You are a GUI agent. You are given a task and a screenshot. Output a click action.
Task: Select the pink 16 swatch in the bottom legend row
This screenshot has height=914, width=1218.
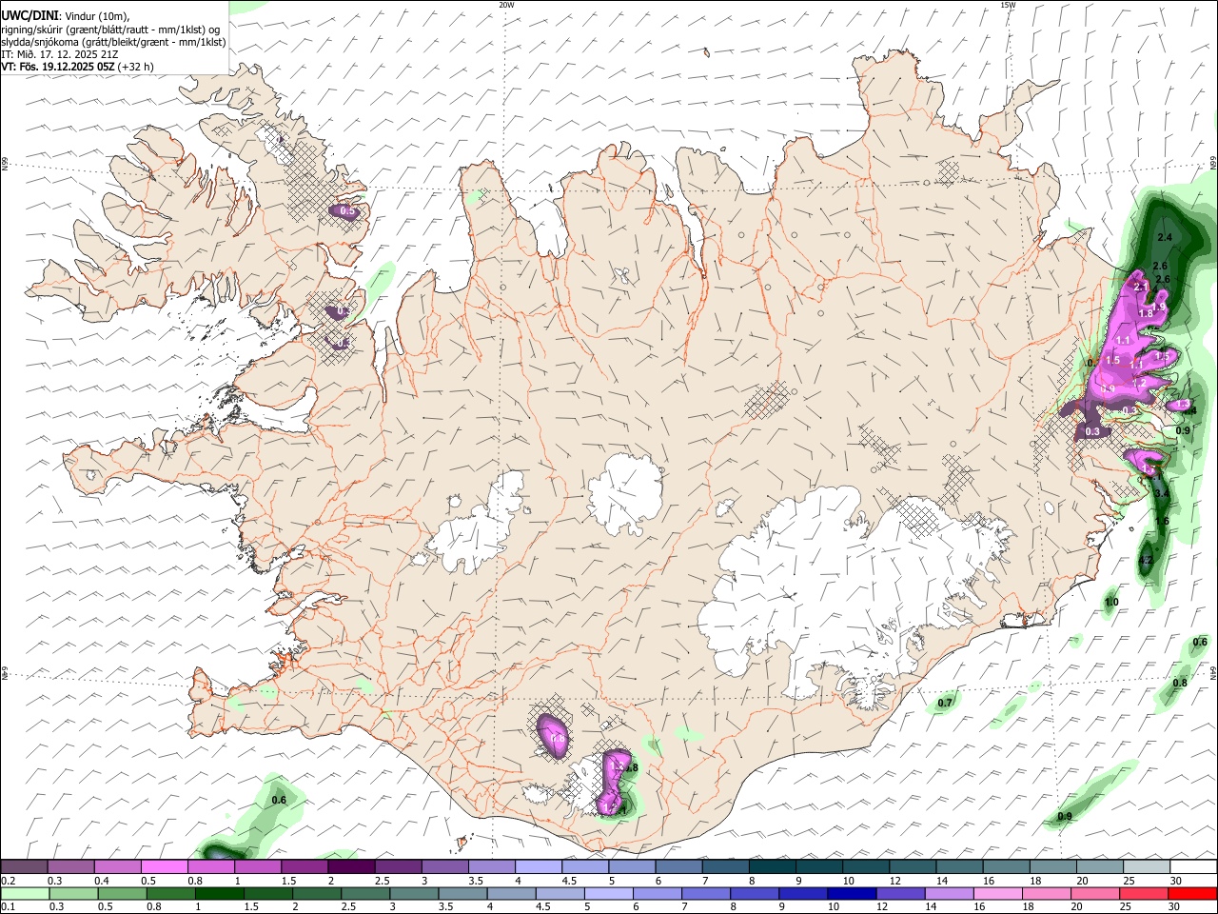point(997,893)
